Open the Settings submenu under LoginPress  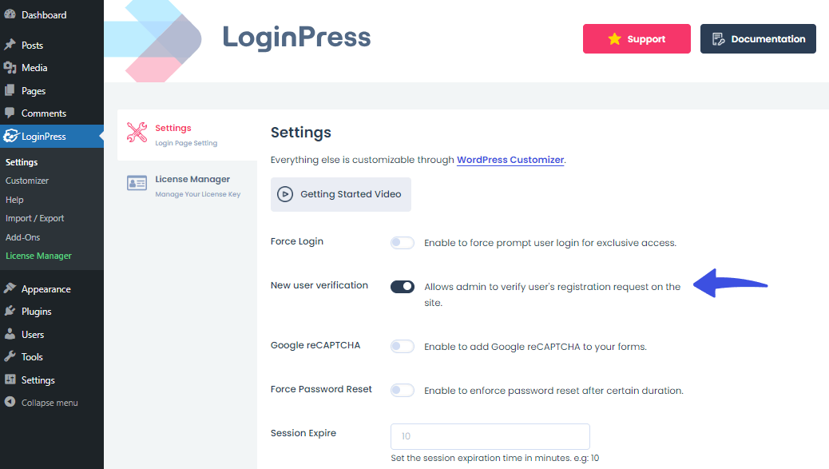[x=22, y=162]
